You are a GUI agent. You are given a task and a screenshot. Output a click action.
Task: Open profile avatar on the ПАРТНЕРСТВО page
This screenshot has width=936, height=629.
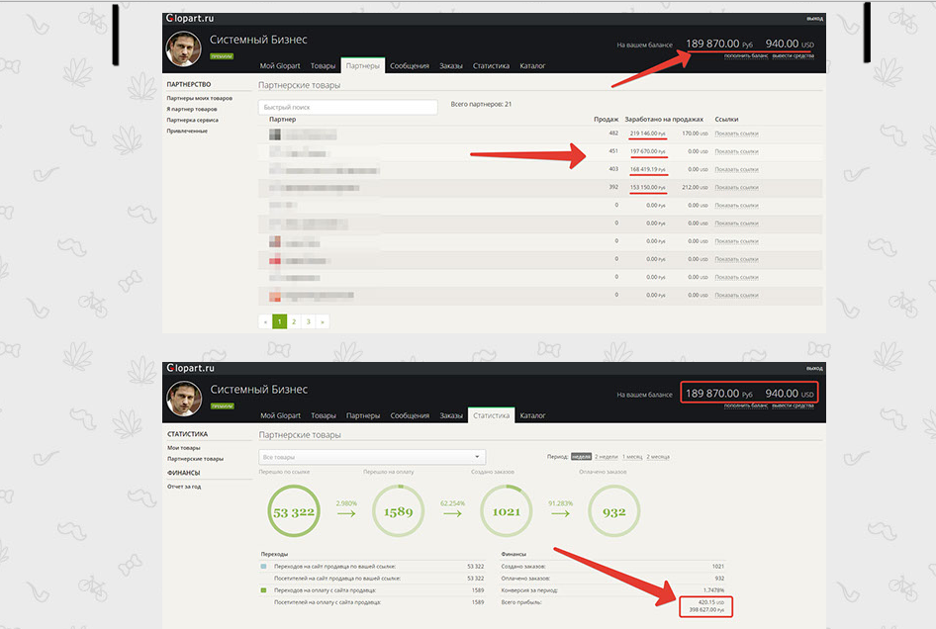pos(183,48)
